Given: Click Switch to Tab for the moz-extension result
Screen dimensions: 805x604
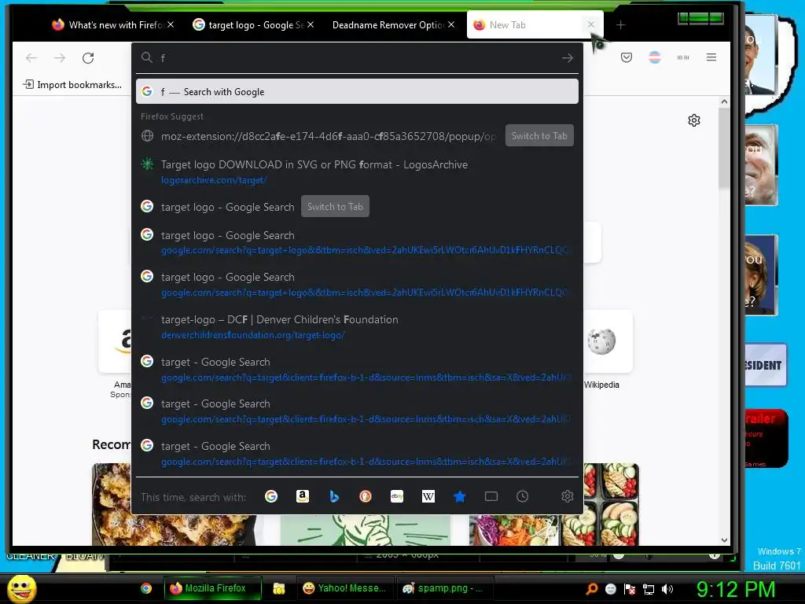Looking at the screenshot, I should click(x=539, y=135).
